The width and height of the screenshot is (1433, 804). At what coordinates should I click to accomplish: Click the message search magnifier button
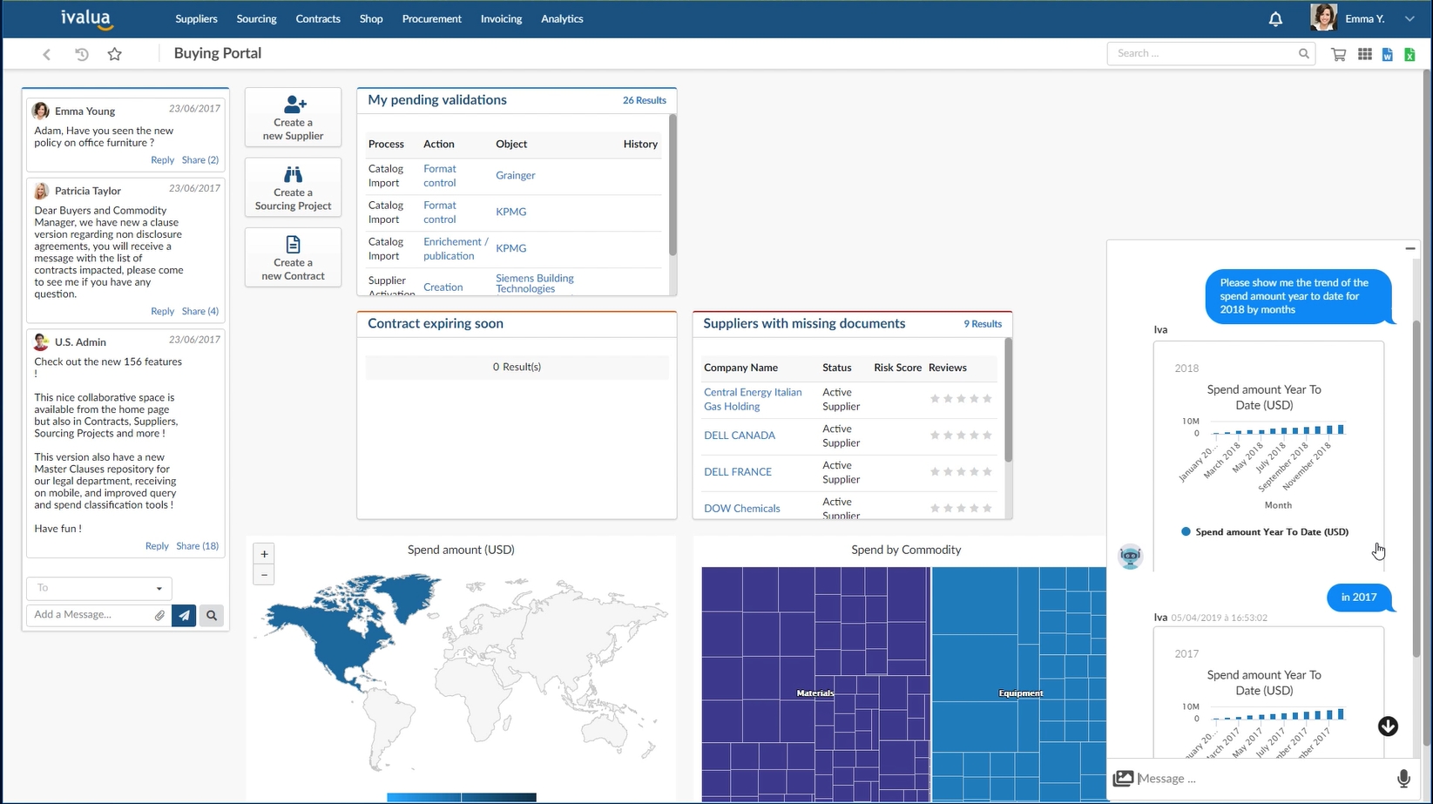212,616
